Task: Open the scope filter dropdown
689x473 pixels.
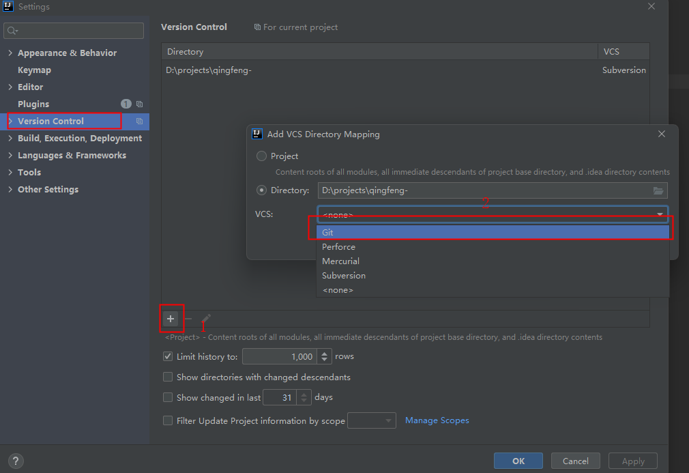Action: coord(372,420)
